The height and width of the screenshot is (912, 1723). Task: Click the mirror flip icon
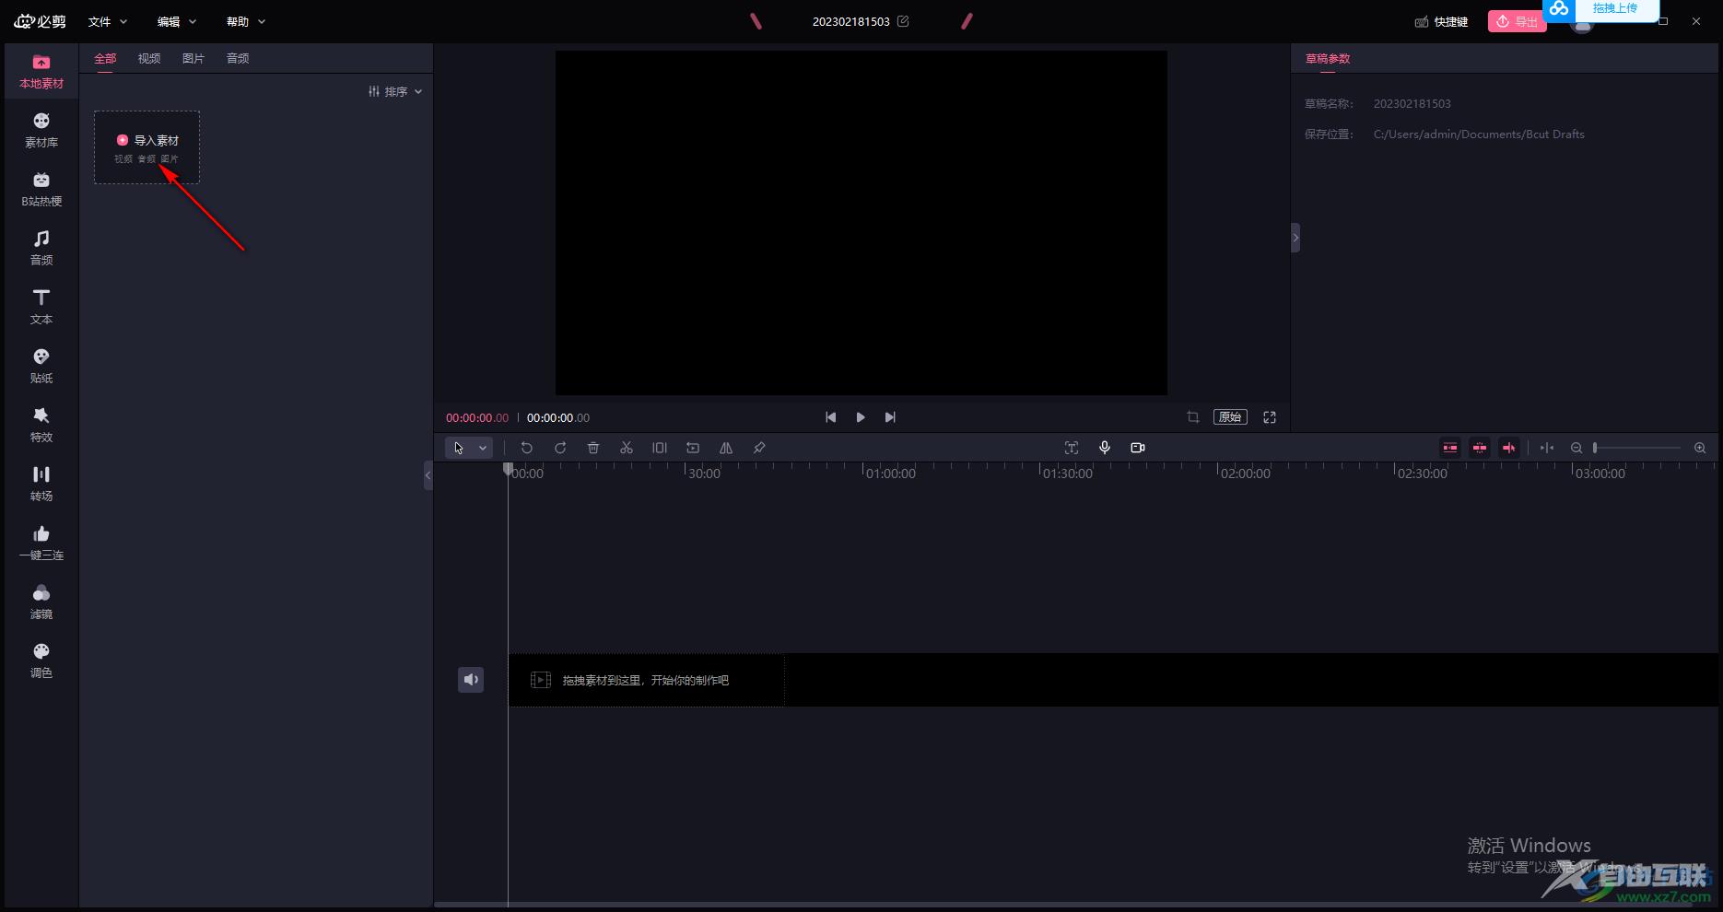coord(726,448)
